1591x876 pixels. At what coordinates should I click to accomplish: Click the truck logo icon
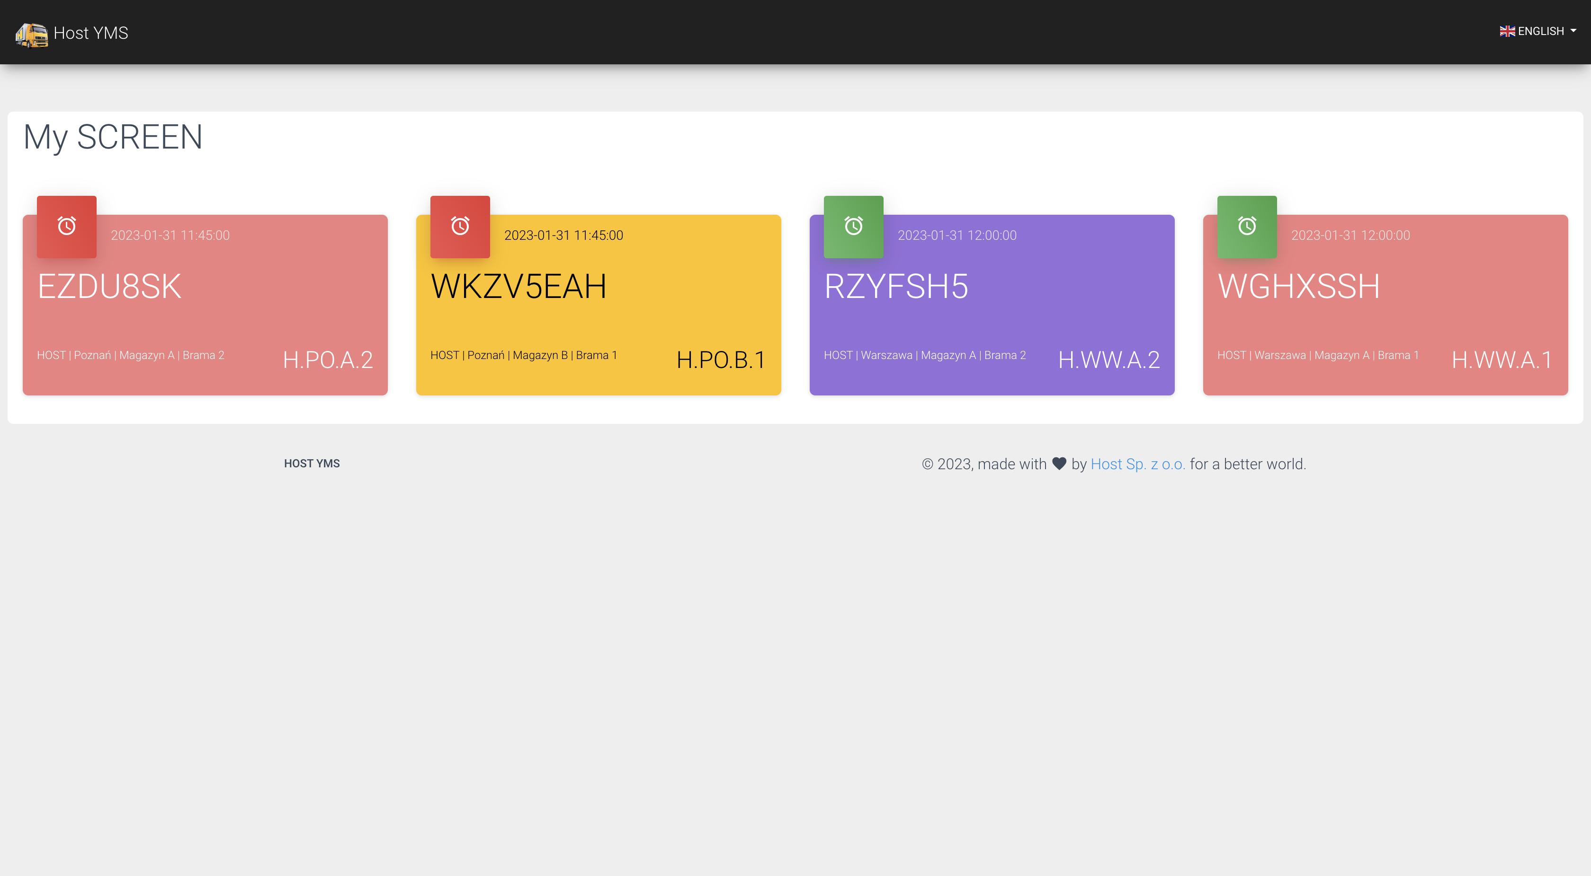pos(32,32)
